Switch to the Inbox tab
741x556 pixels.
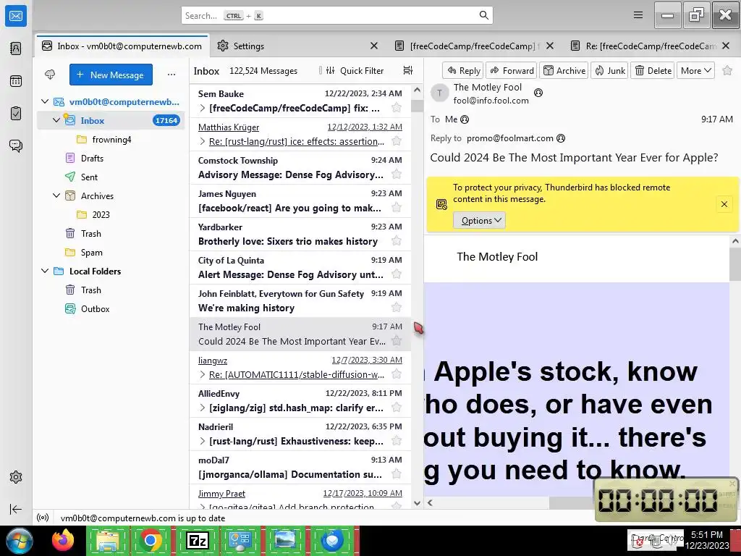click(122, 46)
